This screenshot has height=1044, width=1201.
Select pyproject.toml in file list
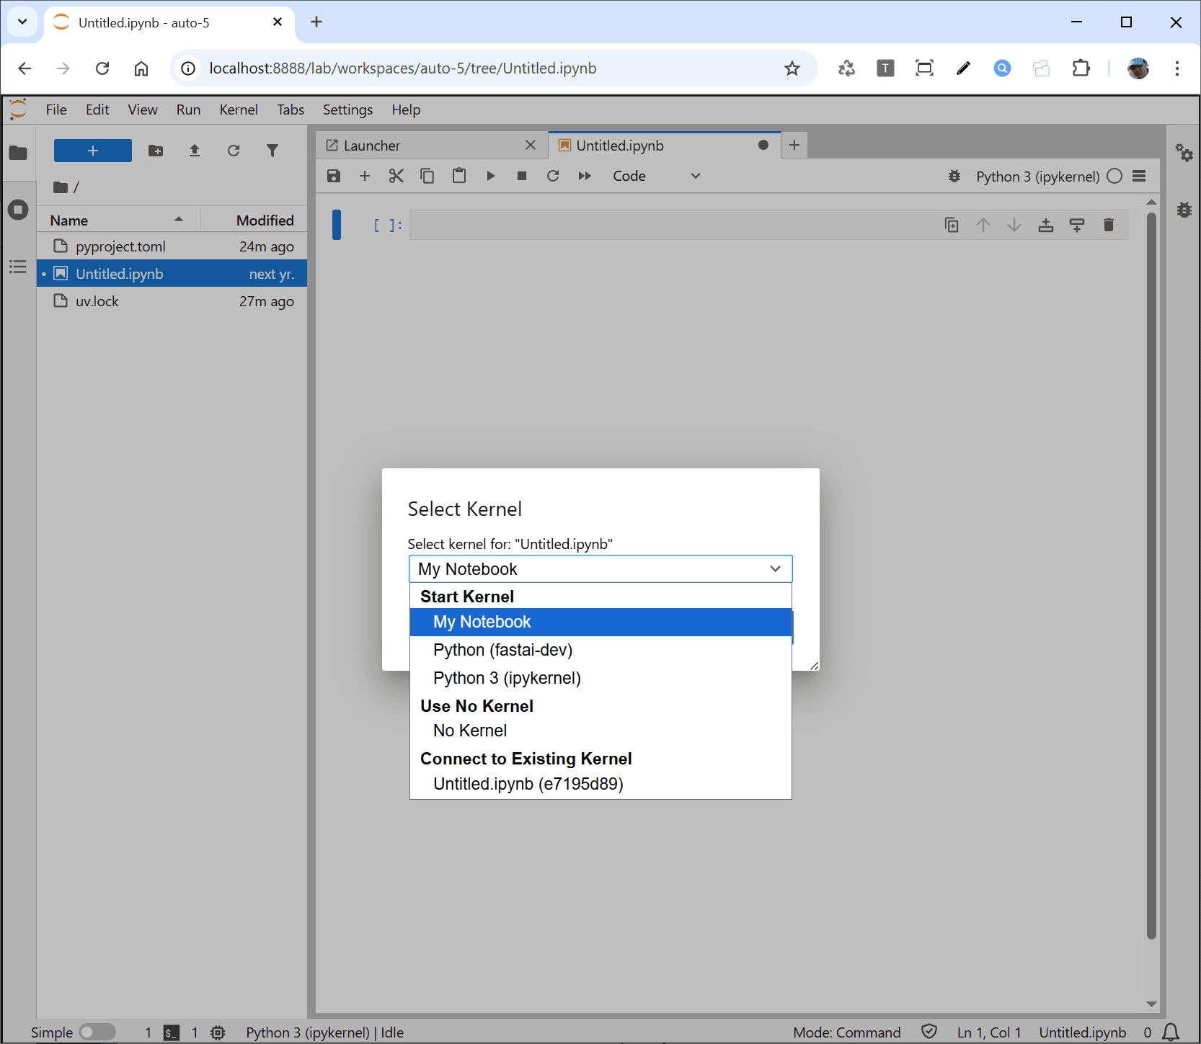coord(172,246)
